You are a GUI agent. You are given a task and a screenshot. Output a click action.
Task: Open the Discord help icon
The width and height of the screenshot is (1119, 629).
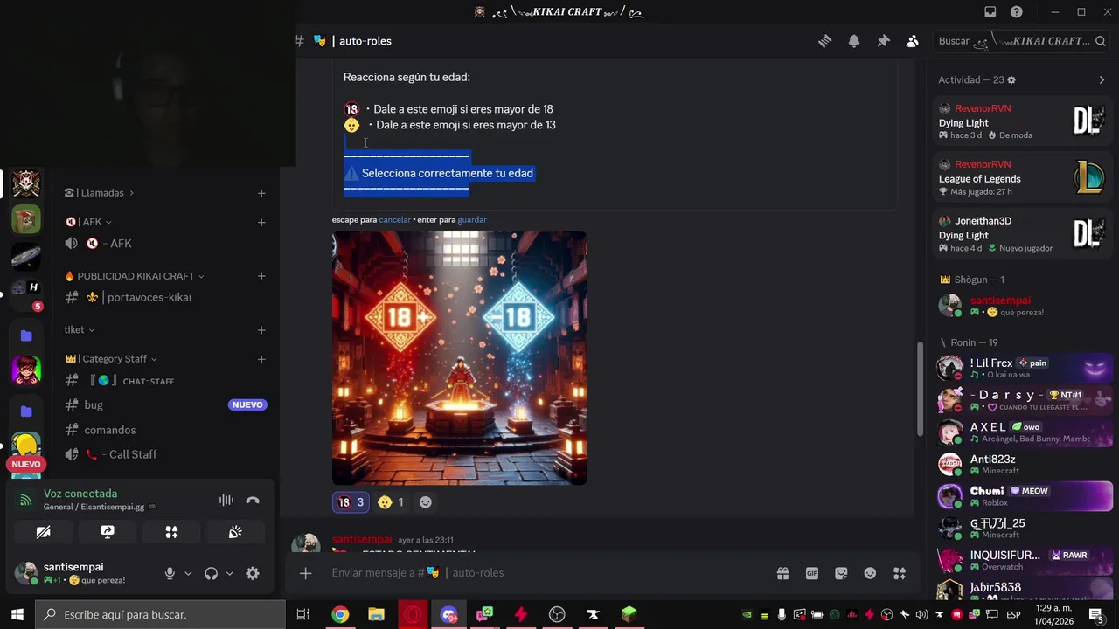(x=1017, y=12)
